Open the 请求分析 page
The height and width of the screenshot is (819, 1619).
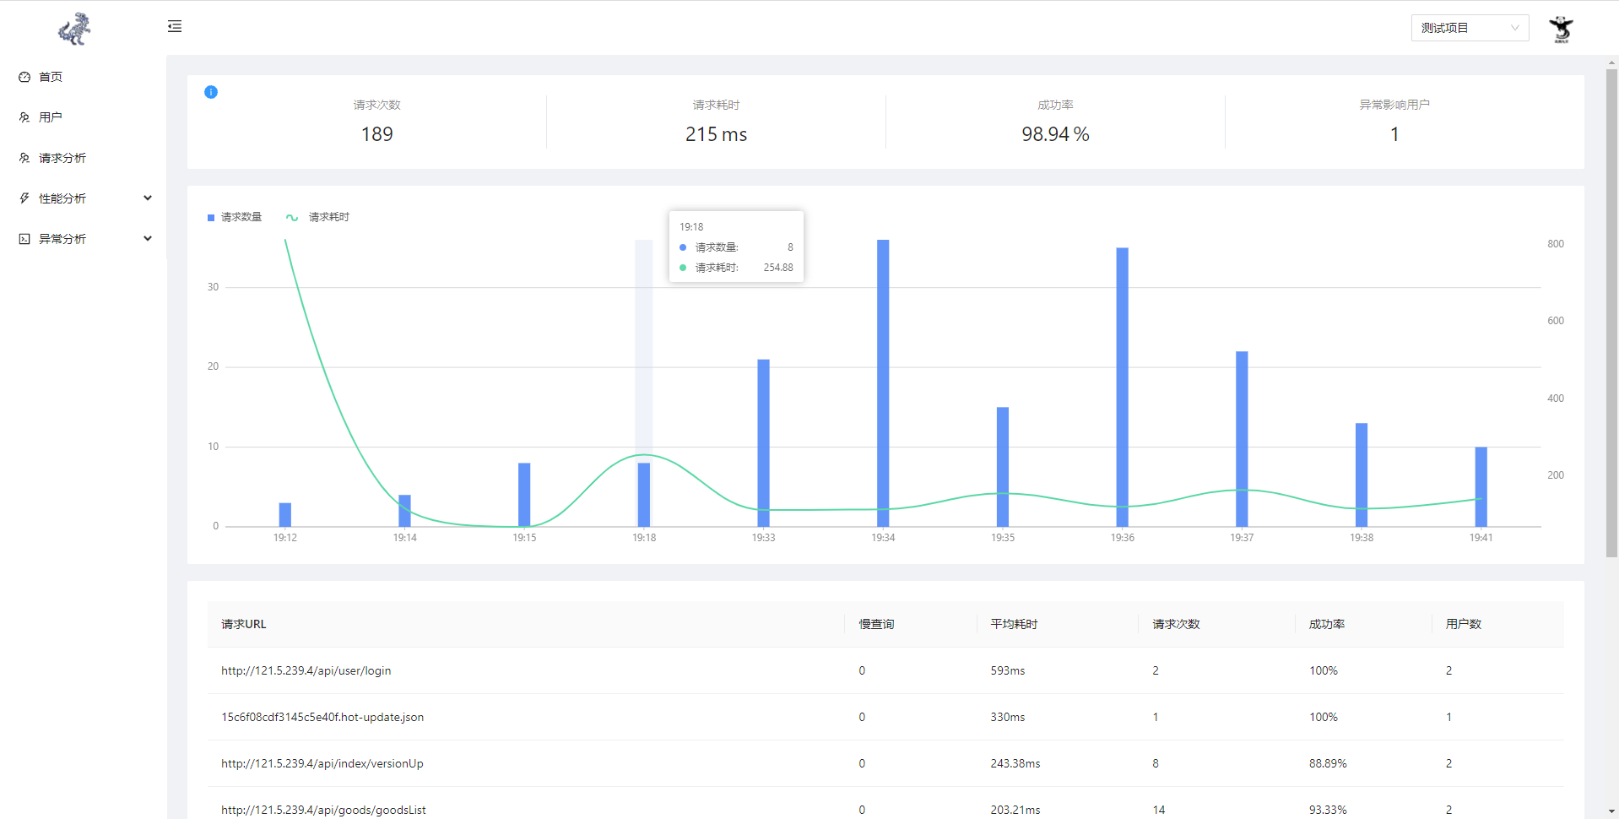coord(62,158)
